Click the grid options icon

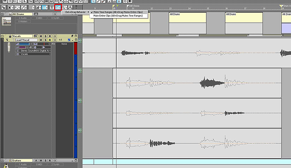31,8
